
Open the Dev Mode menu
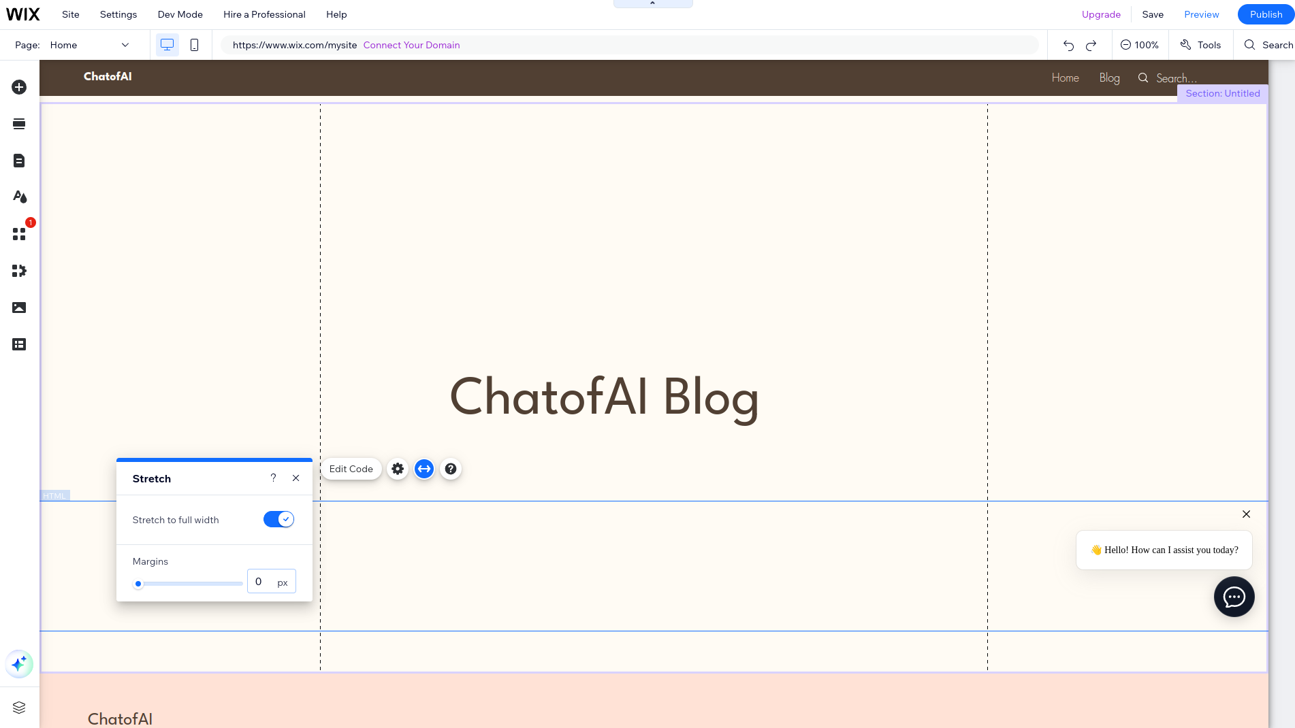[x=180, y=14]
